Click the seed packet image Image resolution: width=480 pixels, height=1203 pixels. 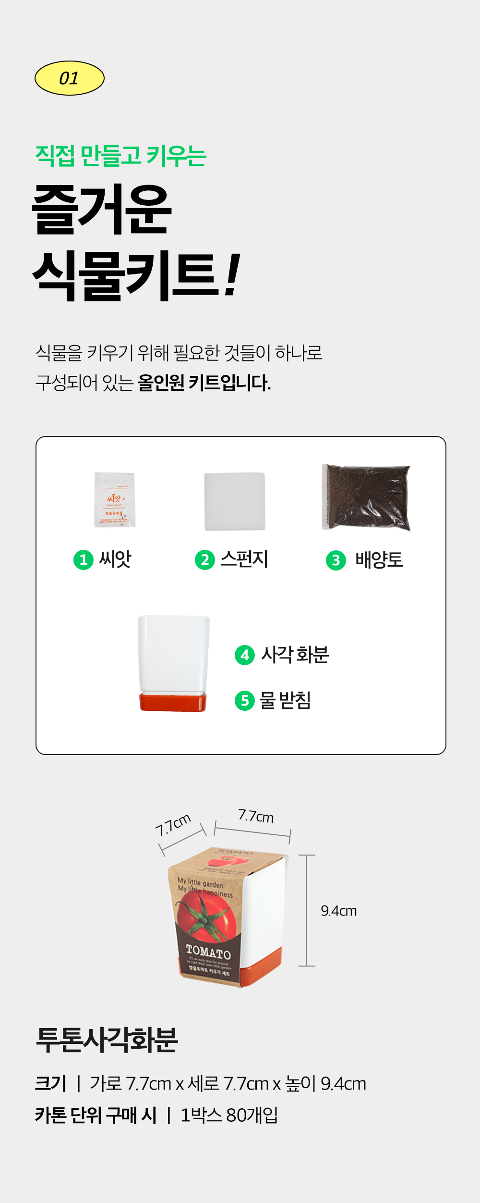pyautogui.click(x=115, y=500)
